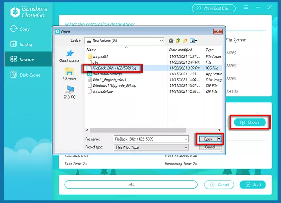
Task: Open the View Menu dropdown icon
Action: point(193,41)
